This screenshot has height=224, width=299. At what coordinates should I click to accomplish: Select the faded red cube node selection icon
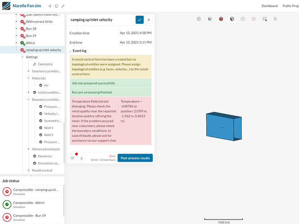coord(254,19)
